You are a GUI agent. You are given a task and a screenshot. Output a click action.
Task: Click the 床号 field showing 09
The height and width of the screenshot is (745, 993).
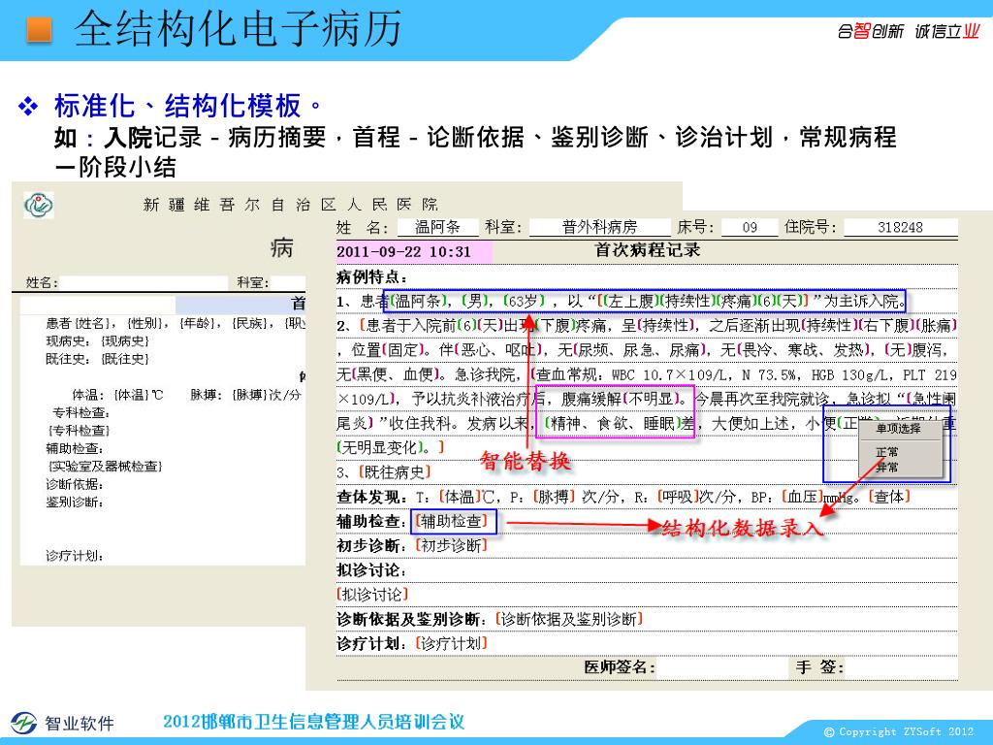pyautogui.click(x=750, y=227)
